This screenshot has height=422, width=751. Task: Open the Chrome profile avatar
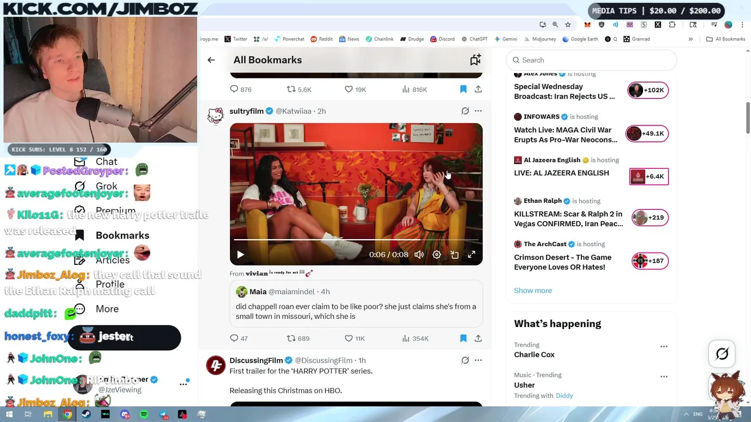coord(728,25)
